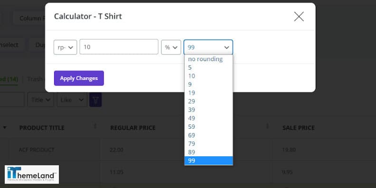Image resolution: width=376 pixels, height=188 pixels.
Task: Open the Title filter dropdown
Action: click(x=40, y=100)
